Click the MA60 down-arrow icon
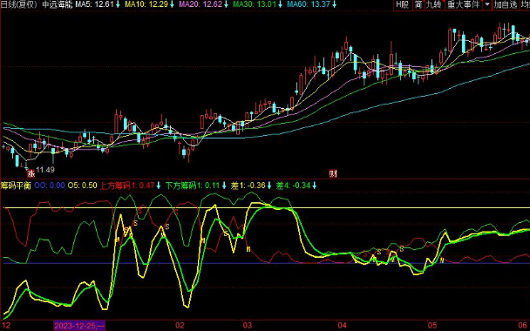530x331 pixels. (334, 4)
